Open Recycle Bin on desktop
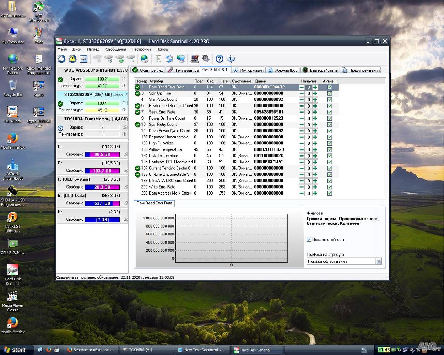This screenshot has height=355, width=444. 13,88
